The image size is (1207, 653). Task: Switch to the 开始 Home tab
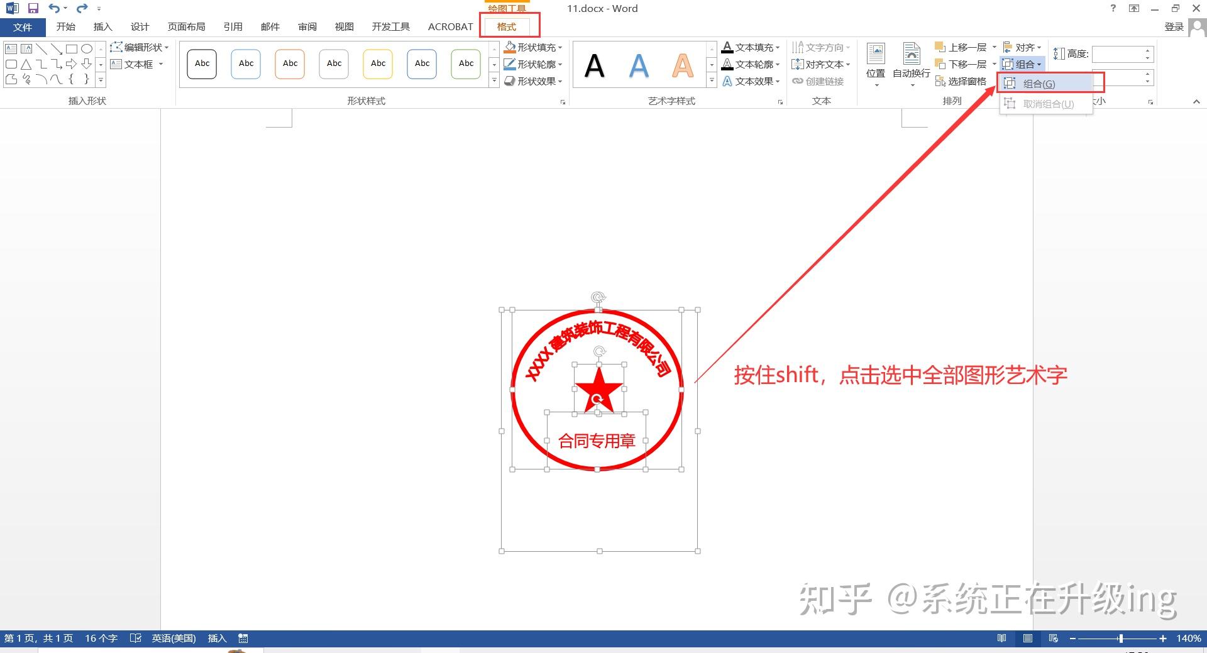pos(66,27)
